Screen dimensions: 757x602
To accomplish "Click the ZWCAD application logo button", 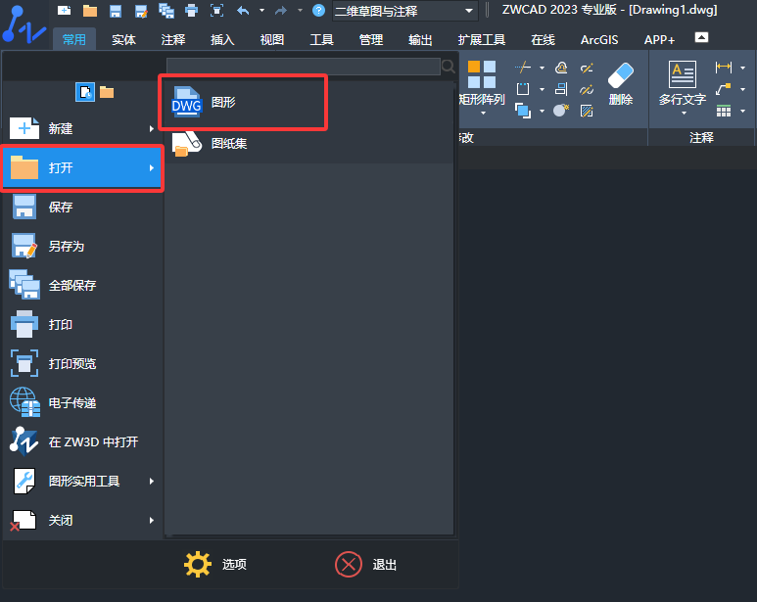I will pyautogui.click(x=23, y=24).
